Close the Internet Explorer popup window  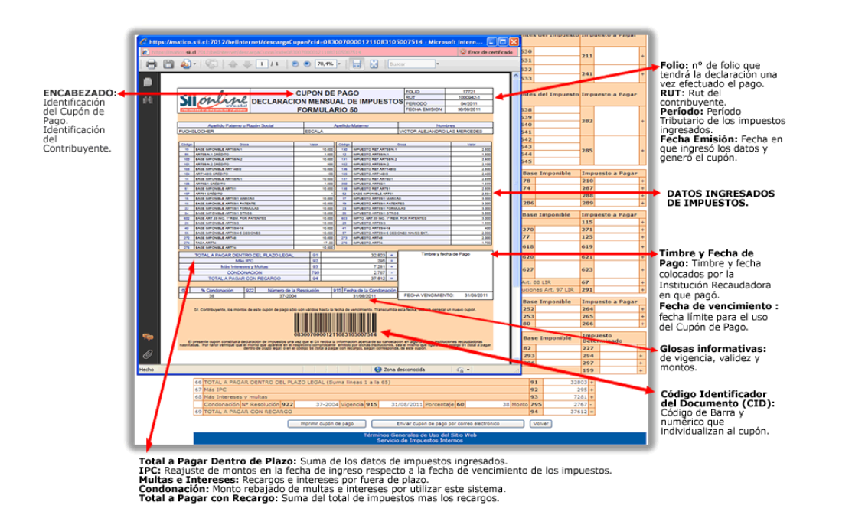click(514, 42)
